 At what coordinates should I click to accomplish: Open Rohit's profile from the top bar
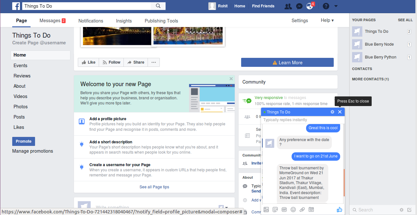click(218, 6)
